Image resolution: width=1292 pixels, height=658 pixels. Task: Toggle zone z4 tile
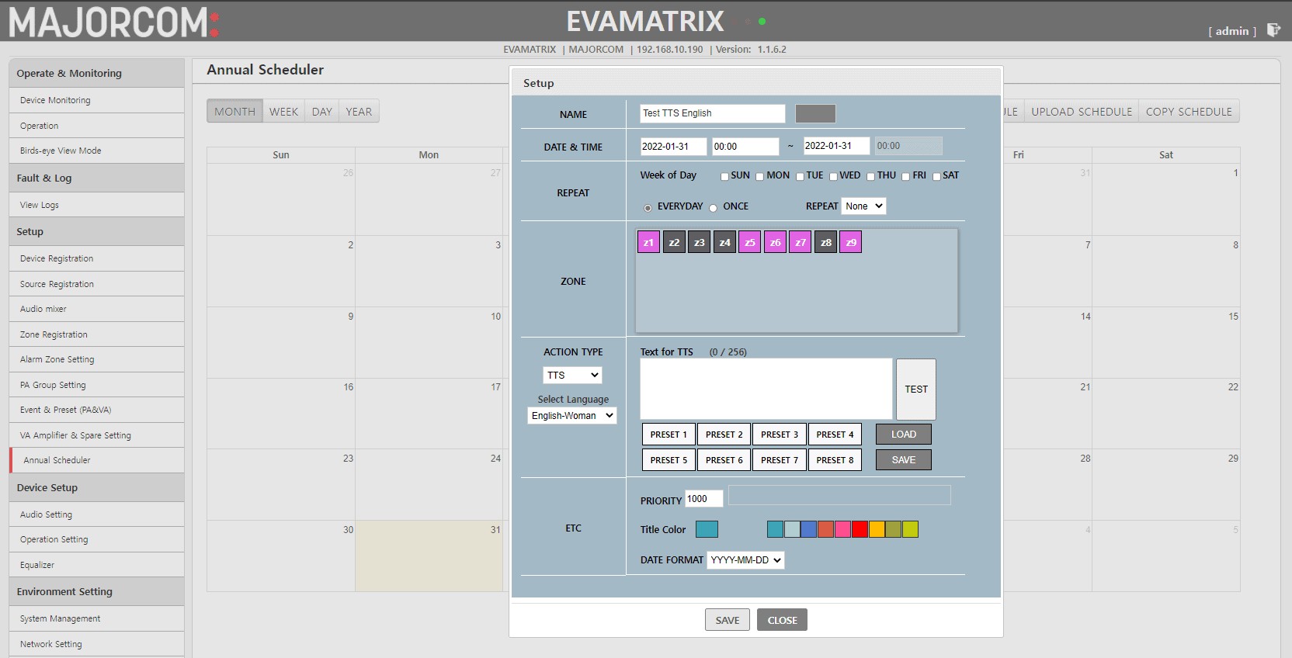tap(724, 242)
